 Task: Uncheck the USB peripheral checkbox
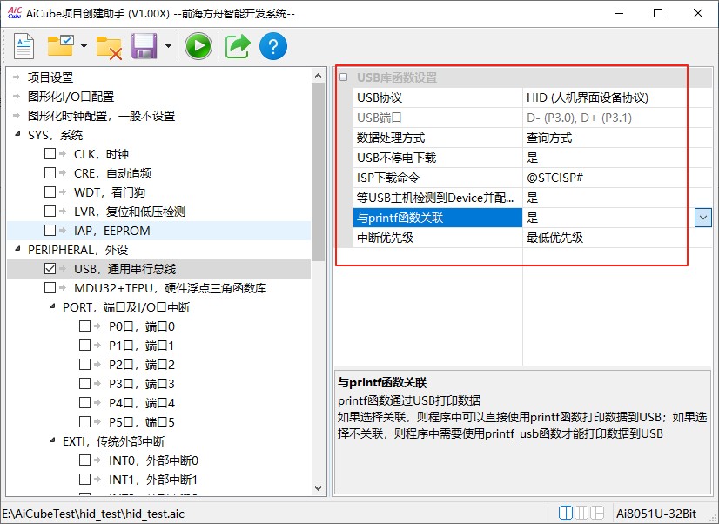(50, 269)
